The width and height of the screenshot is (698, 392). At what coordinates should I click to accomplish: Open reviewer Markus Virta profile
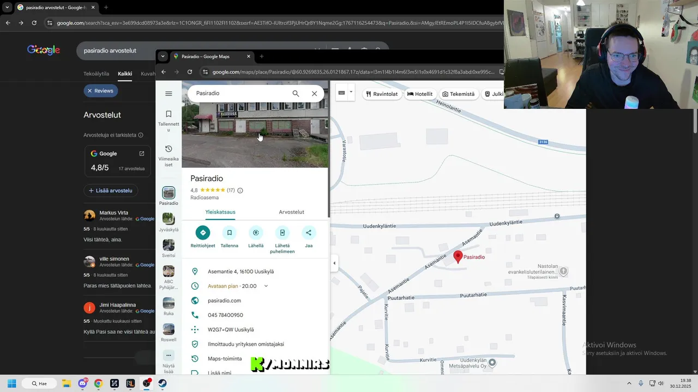tap(113, 212)
